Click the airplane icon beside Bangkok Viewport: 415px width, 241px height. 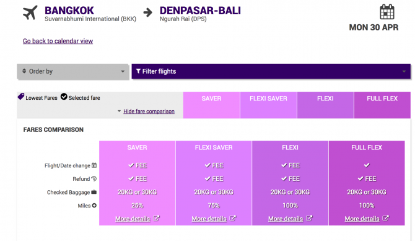(x=30, y=12)
